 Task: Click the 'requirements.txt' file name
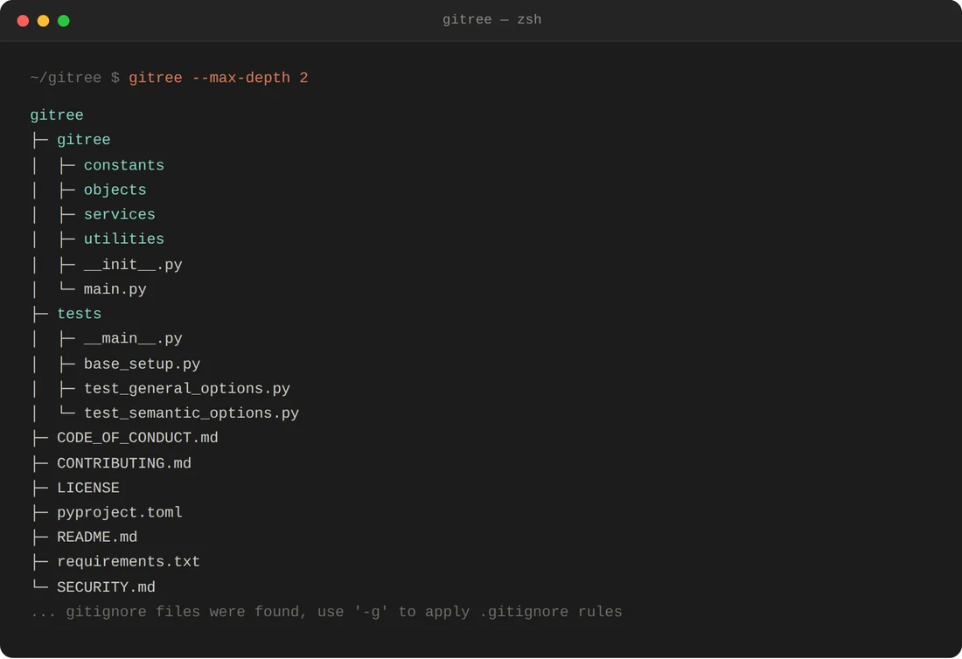pyautogui.click(x=129, y=561)
